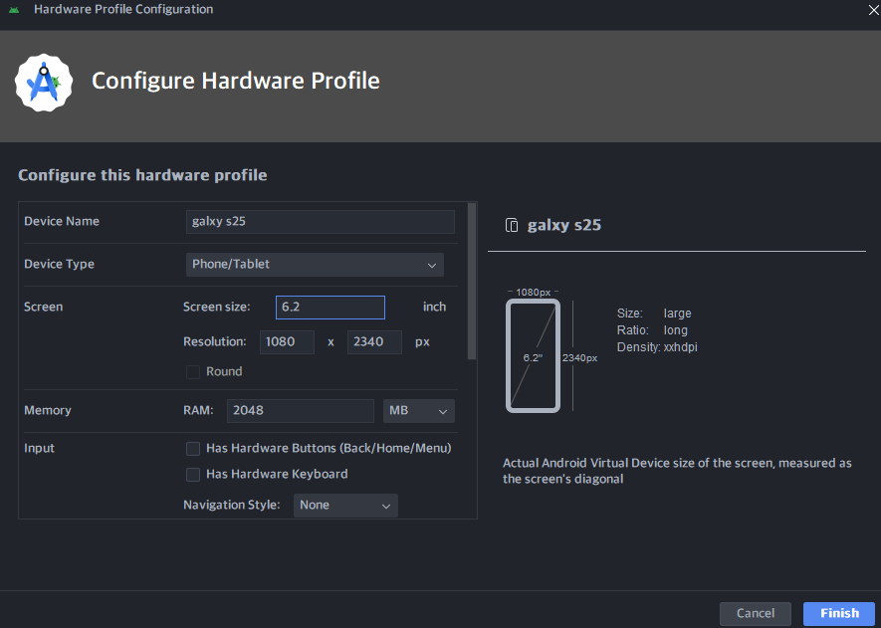The width and height of the screenshot is (881, 628).
Task: Click the resolution width field 1080
Action: click(287, 342)
